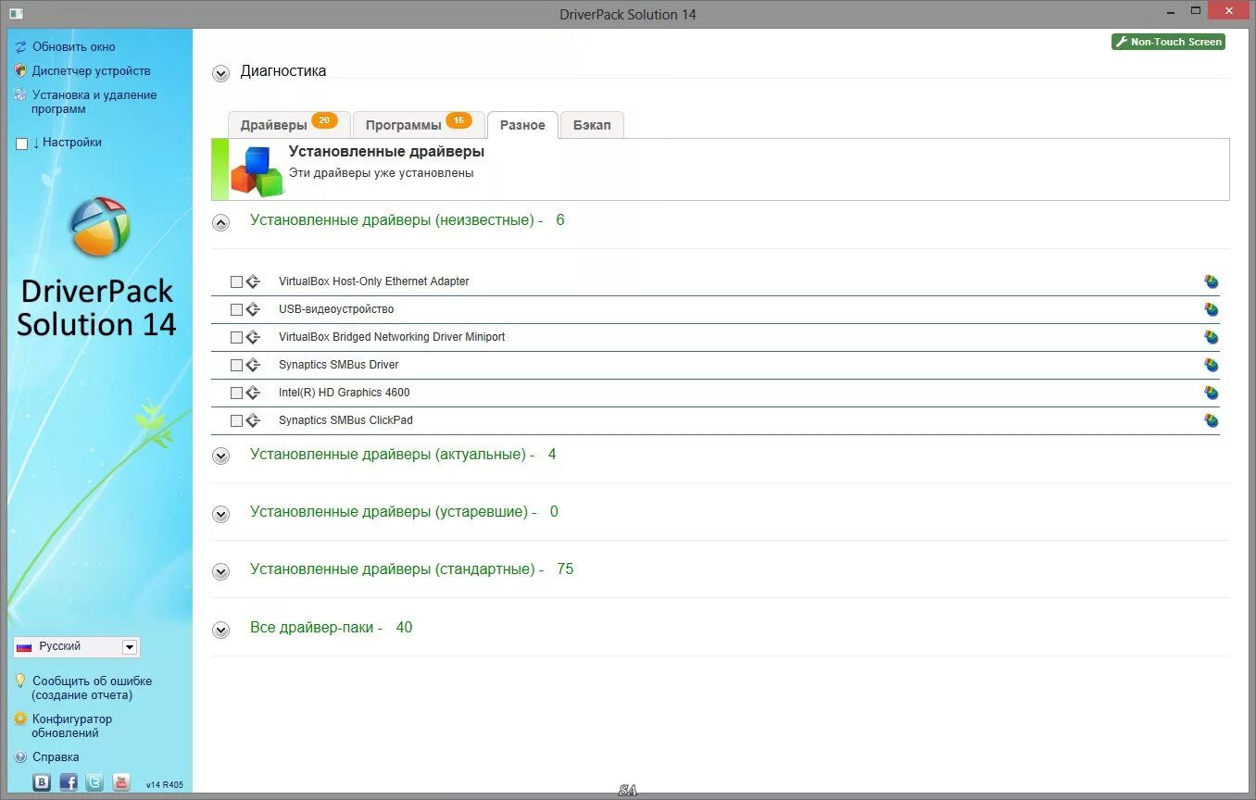Click globe icon right of USB-видеоустройство

pyautogui.click(x=1211, y=309)
